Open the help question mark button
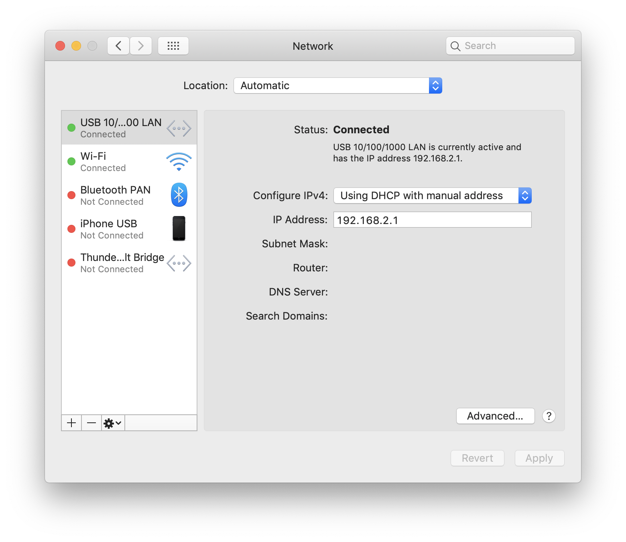 (549, 416)
